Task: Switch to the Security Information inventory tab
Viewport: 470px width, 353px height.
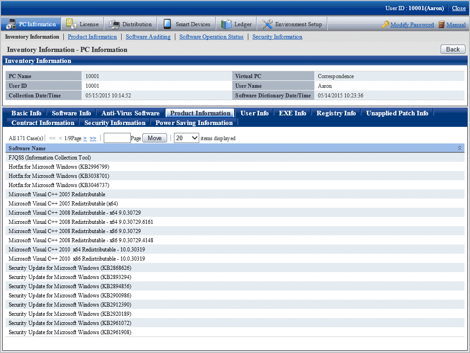Action: 115,123
